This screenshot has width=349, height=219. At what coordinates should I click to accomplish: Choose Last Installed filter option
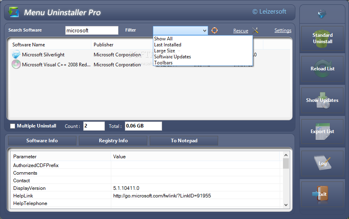[203, 45]
